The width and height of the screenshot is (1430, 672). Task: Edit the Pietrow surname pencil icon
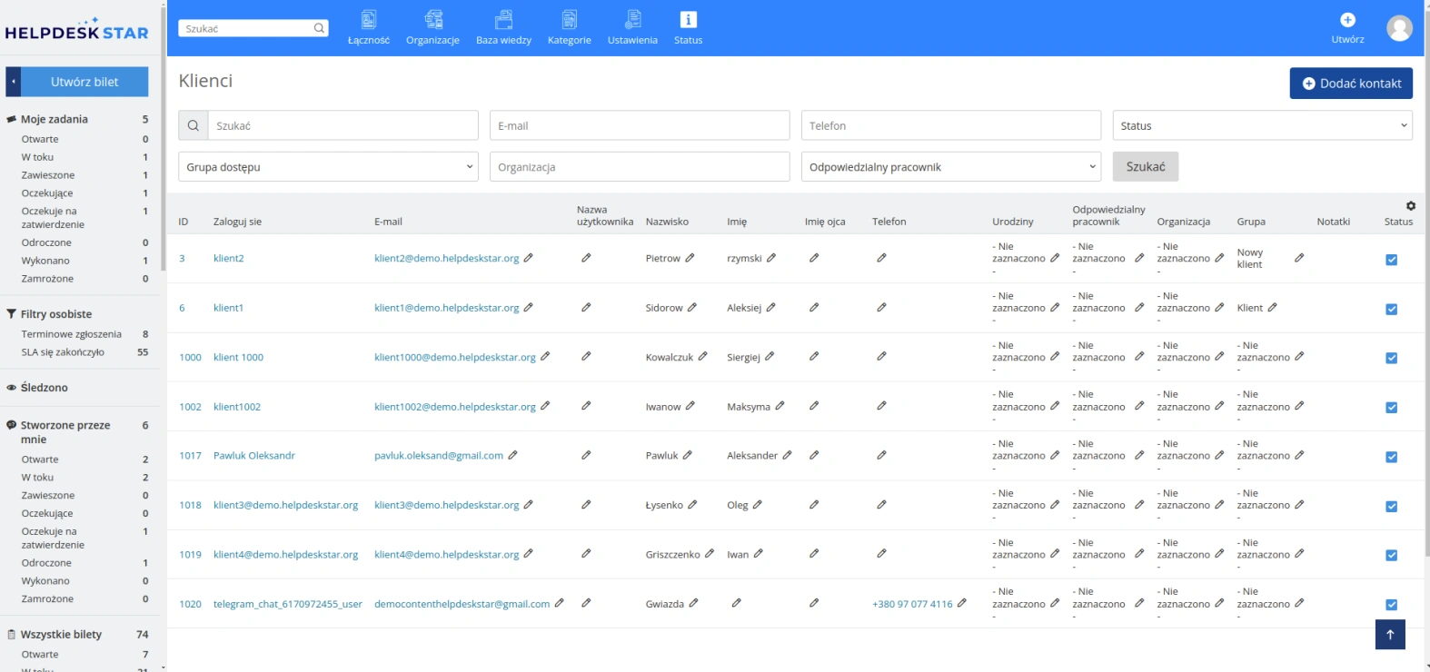(x=690, y=258)
